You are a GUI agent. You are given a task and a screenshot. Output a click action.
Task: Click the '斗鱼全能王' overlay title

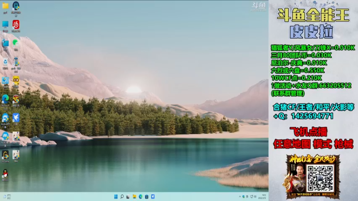click(x=313, y=15)
